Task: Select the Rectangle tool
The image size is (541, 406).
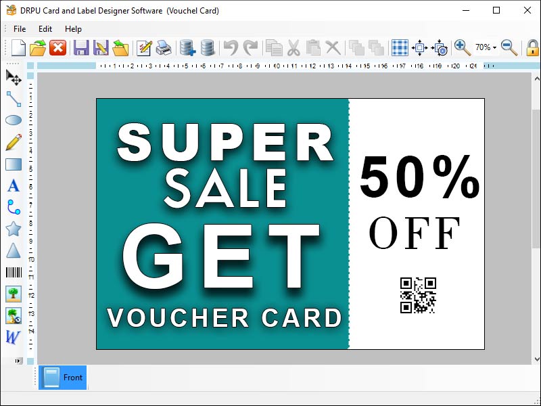Action: pos(14,164)
